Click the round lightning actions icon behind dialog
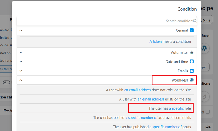This screenshot has height=131, width=218. 204,97
